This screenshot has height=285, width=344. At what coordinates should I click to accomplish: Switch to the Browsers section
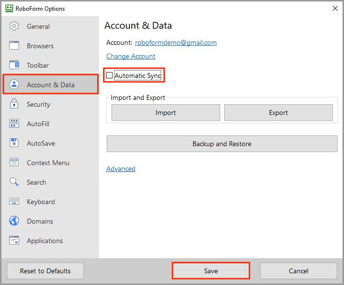[50, 46]
